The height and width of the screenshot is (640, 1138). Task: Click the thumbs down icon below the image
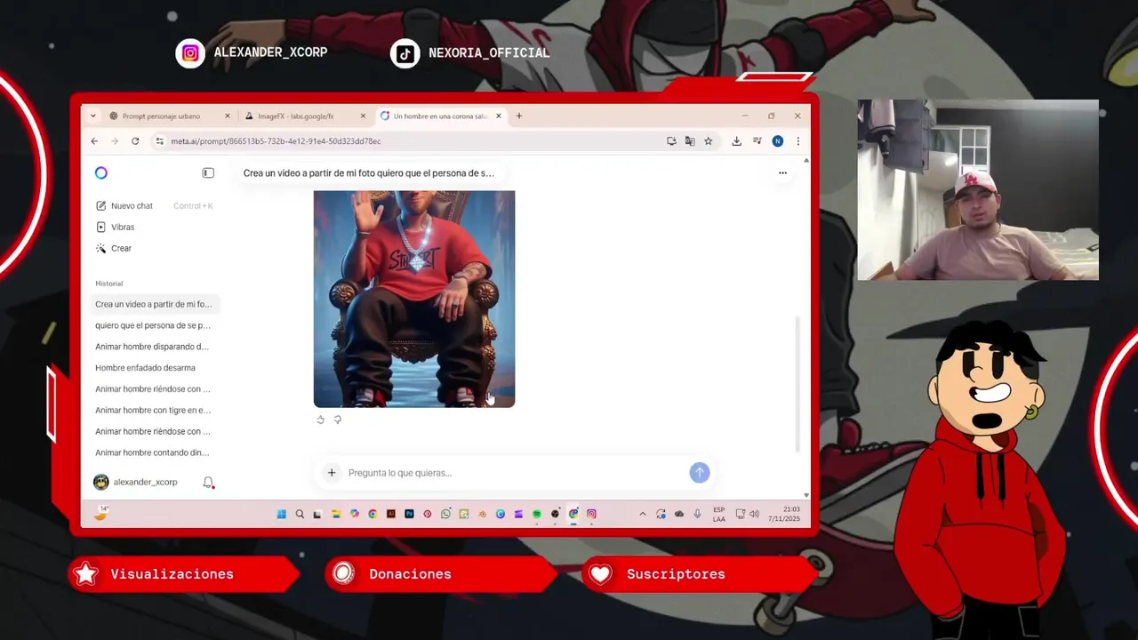click(338, 420)
